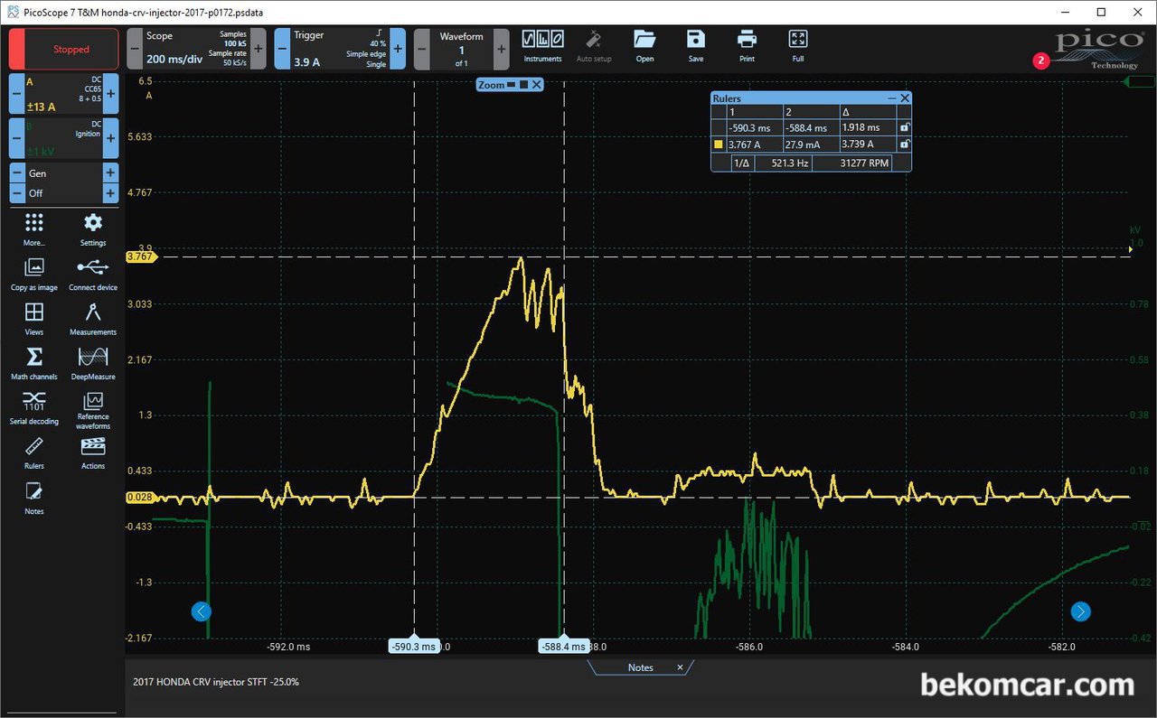The height and width of the screenshot is (718, 1157).
Task: Toggle the time ruler lock icon
Action: click(904, 128)
